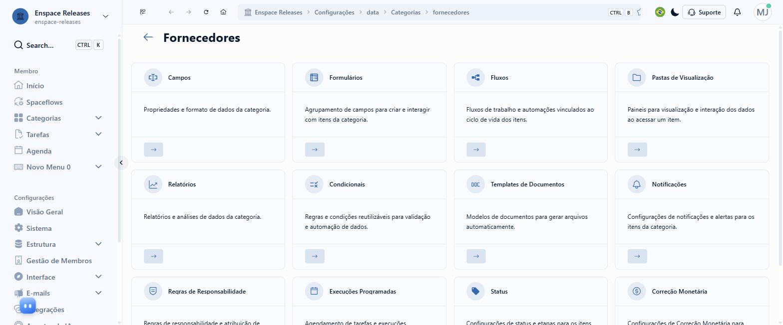Reload the page with the refresh icon
Screen dimensions: 783x325
[206, 12]
